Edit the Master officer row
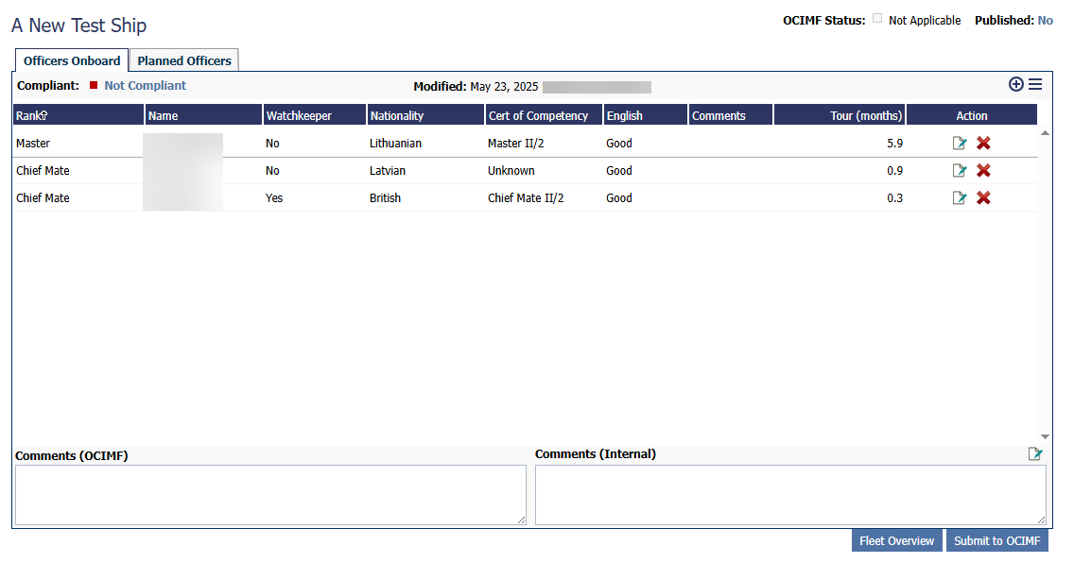 (x=960, y=144)
